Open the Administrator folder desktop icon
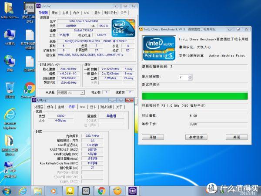 coord(10,10)
